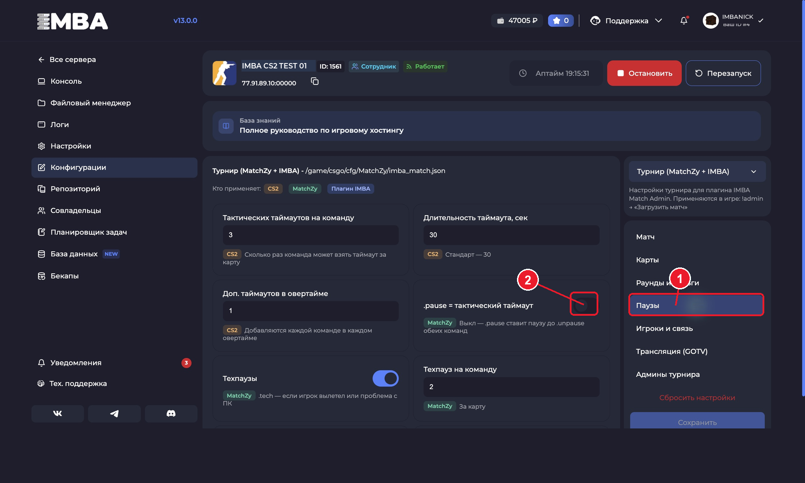
Task: Select the Админы турнира tab
Action: (x=697, y=374)
